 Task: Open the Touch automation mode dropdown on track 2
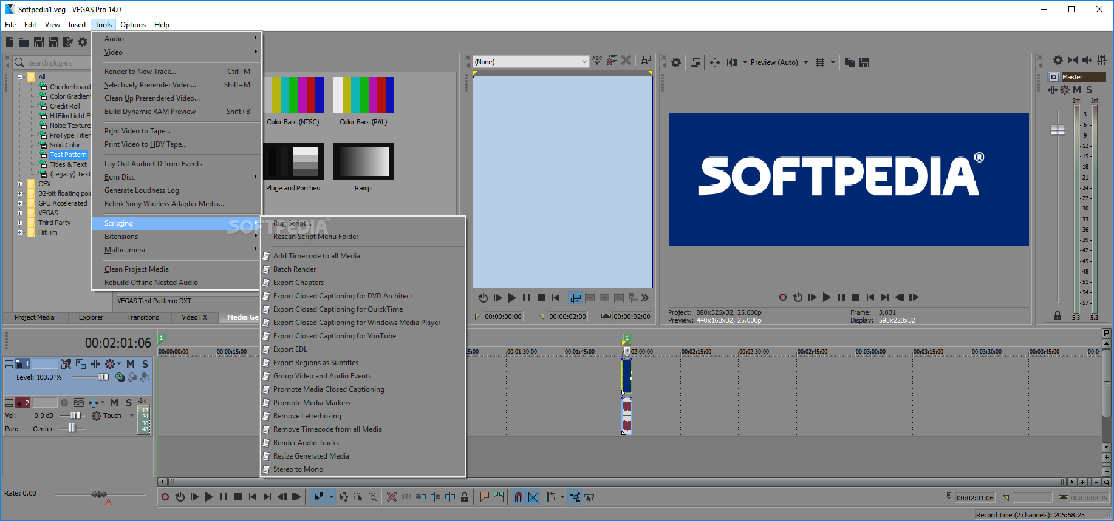[x=132, y=416]
